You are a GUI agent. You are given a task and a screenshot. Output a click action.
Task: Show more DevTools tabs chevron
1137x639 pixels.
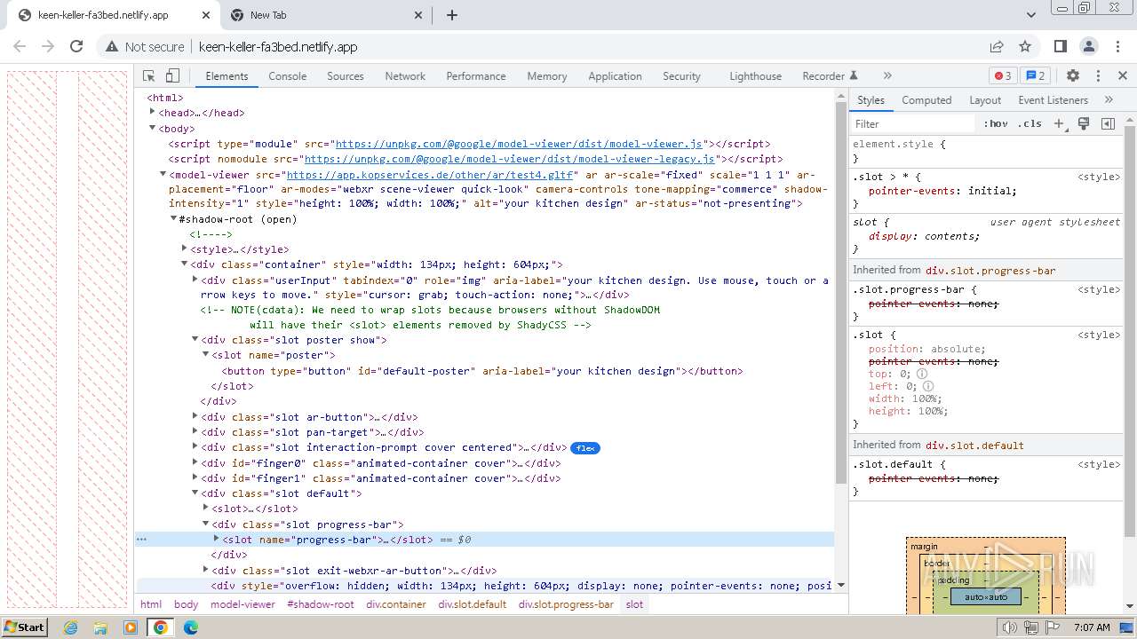tap(887, 76)
